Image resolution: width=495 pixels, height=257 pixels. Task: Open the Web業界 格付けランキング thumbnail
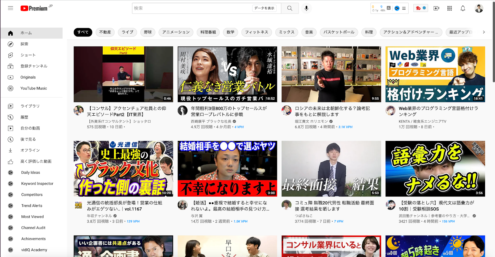coord(435,74)
